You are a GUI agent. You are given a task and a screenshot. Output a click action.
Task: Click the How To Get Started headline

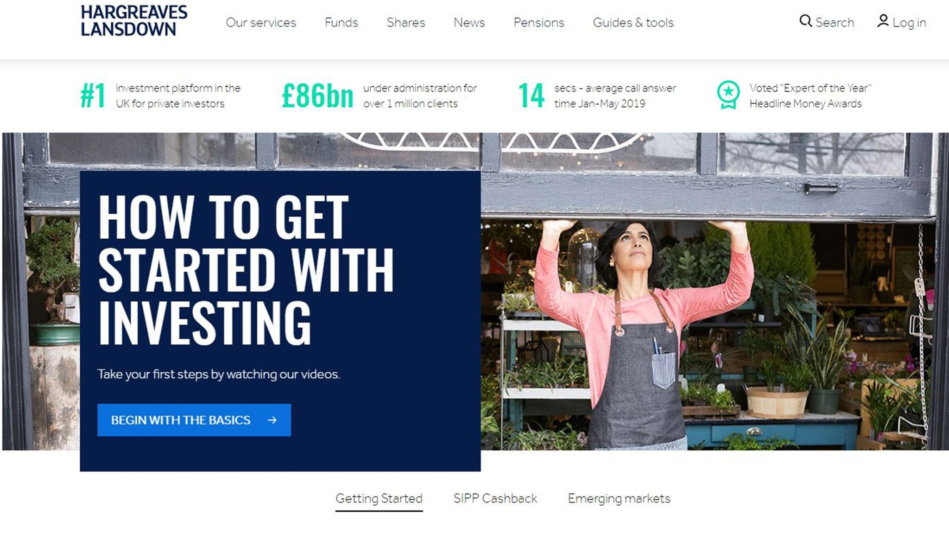246,269
